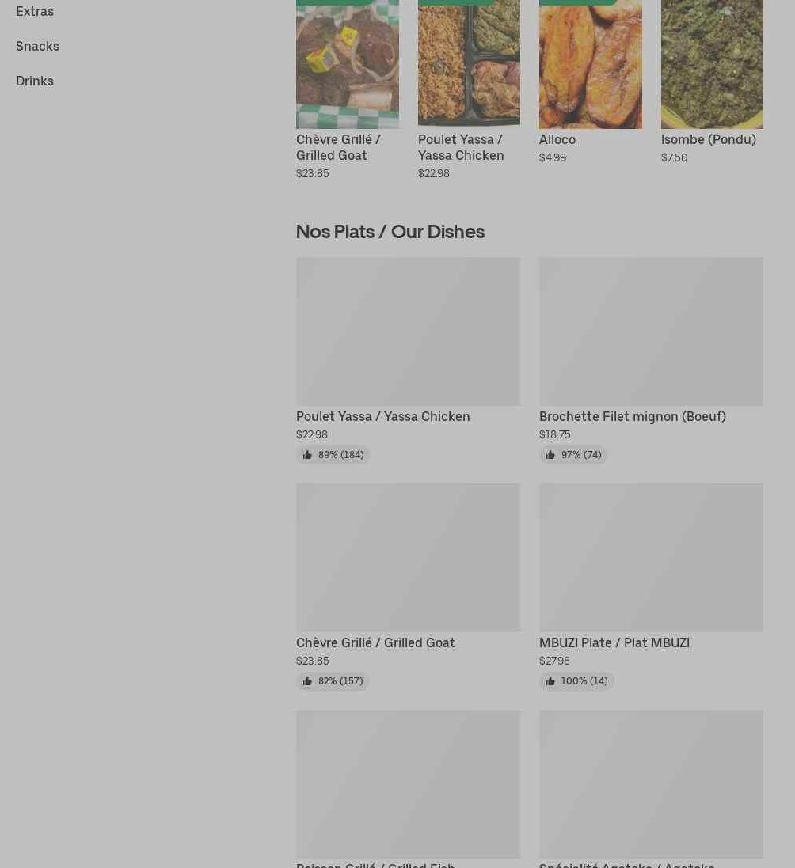Open Chèvre Grillé / Grilled Goat dish title
Image resolution: width=795 pixels, height=868 pixels.
pyautogui.click(x=375, y=643)
